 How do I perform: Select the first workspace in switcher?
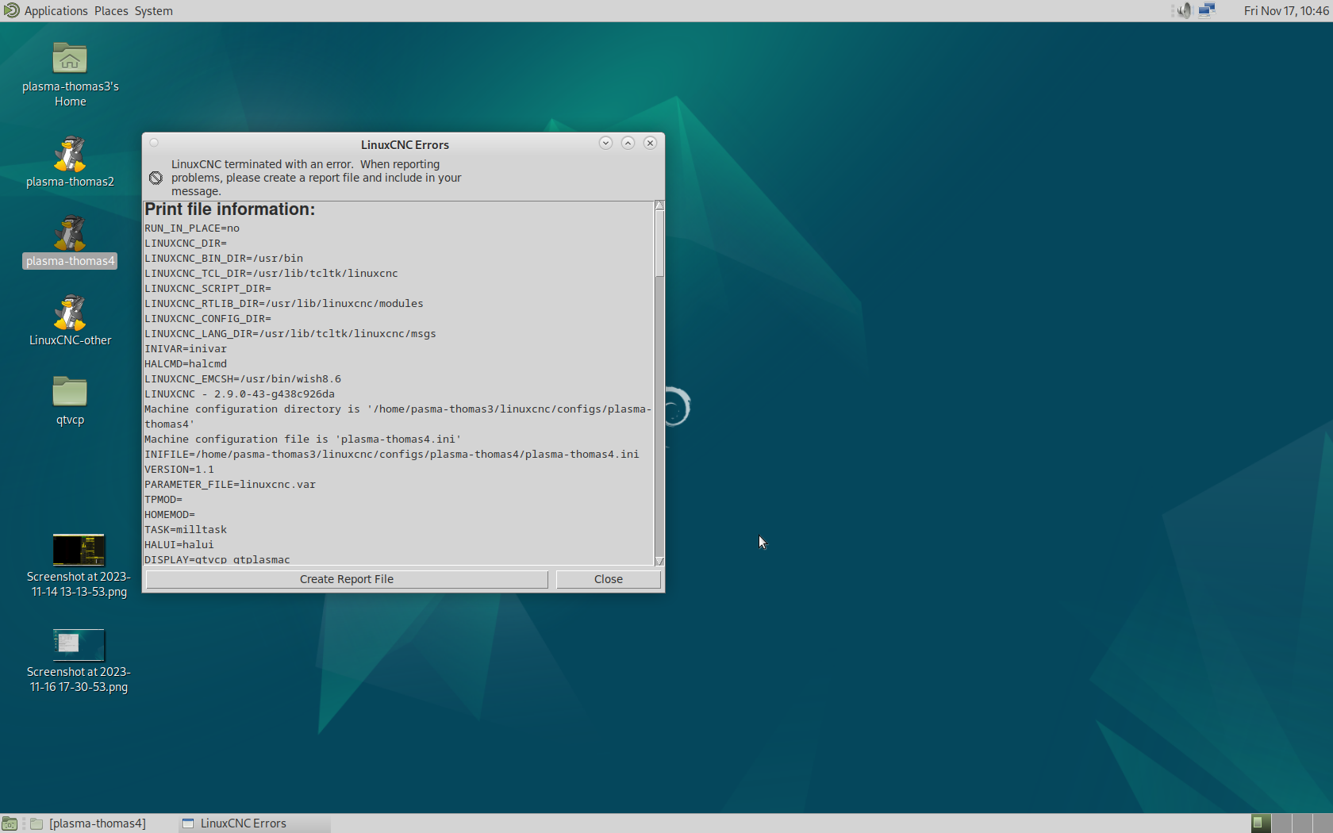point(1261,823)
